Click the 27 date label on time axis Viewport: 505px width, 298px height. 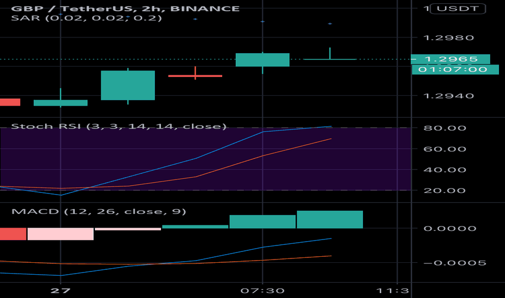point(60,290)
